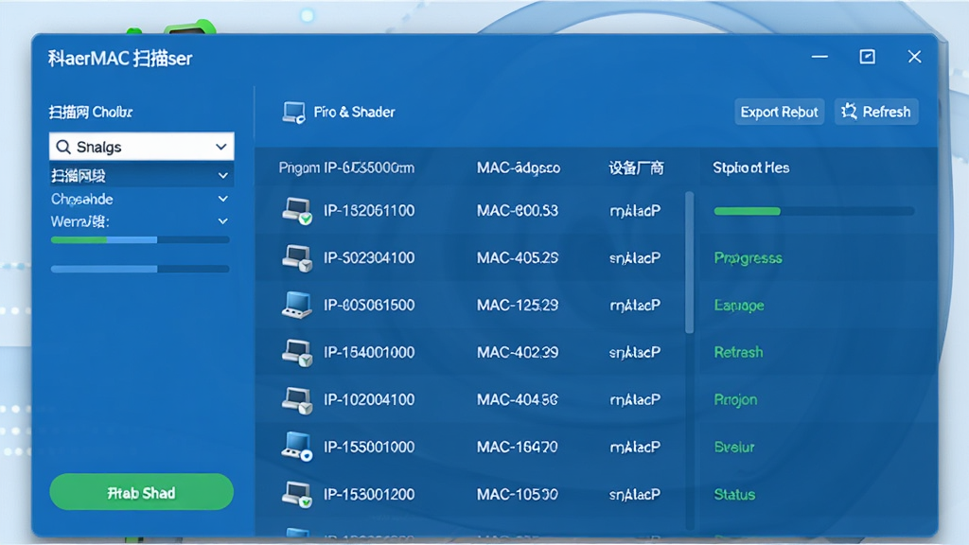The image size is (969, 545).
Task: Open the Snalgs dropdown arrow
Action: tap(220, 147)
